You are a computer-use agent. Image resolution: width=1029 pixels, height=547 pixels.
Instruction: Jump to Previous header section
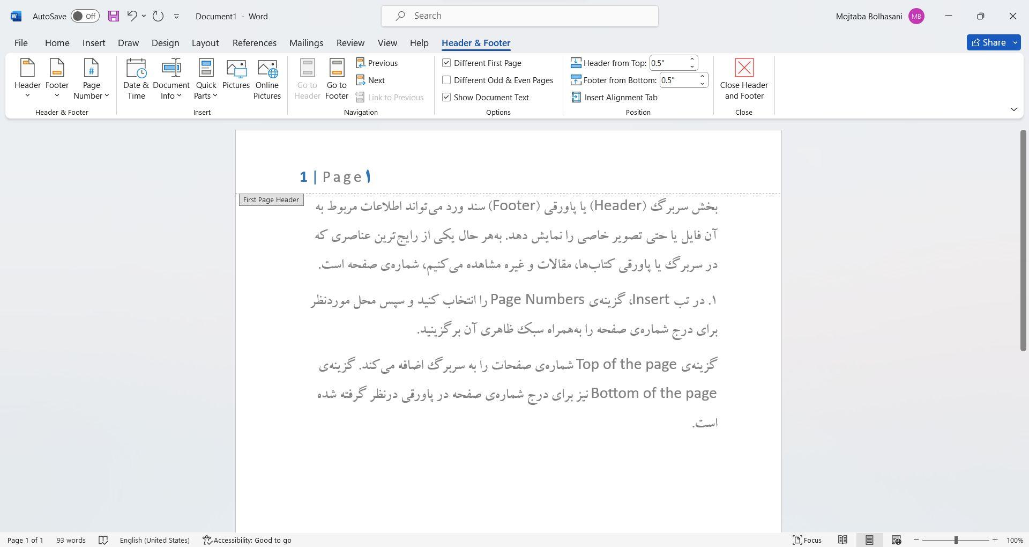377,63
